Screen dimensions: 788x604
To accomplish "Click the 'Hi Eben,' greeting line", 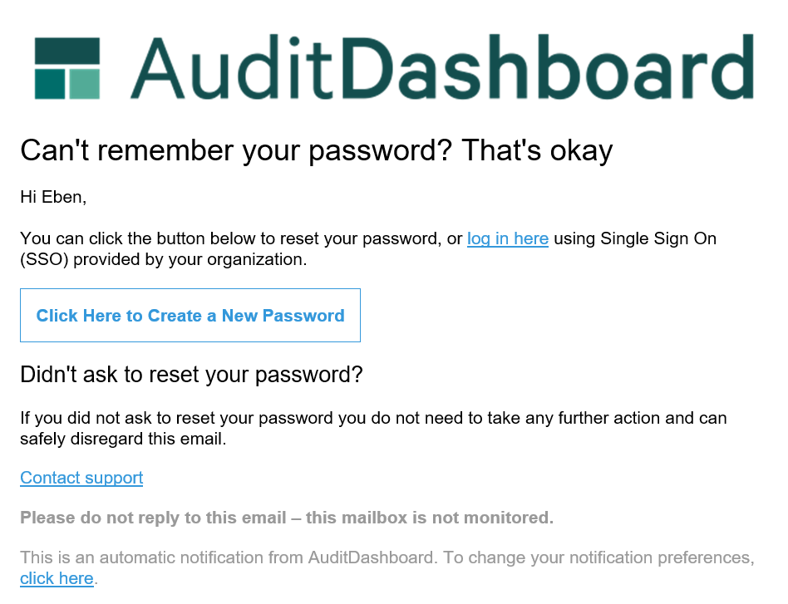I will (53, 197).
